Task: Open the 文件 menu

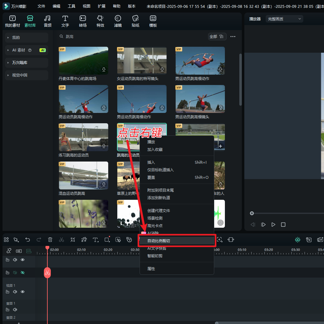Action: pyautogui.click(x=41, y=6)
